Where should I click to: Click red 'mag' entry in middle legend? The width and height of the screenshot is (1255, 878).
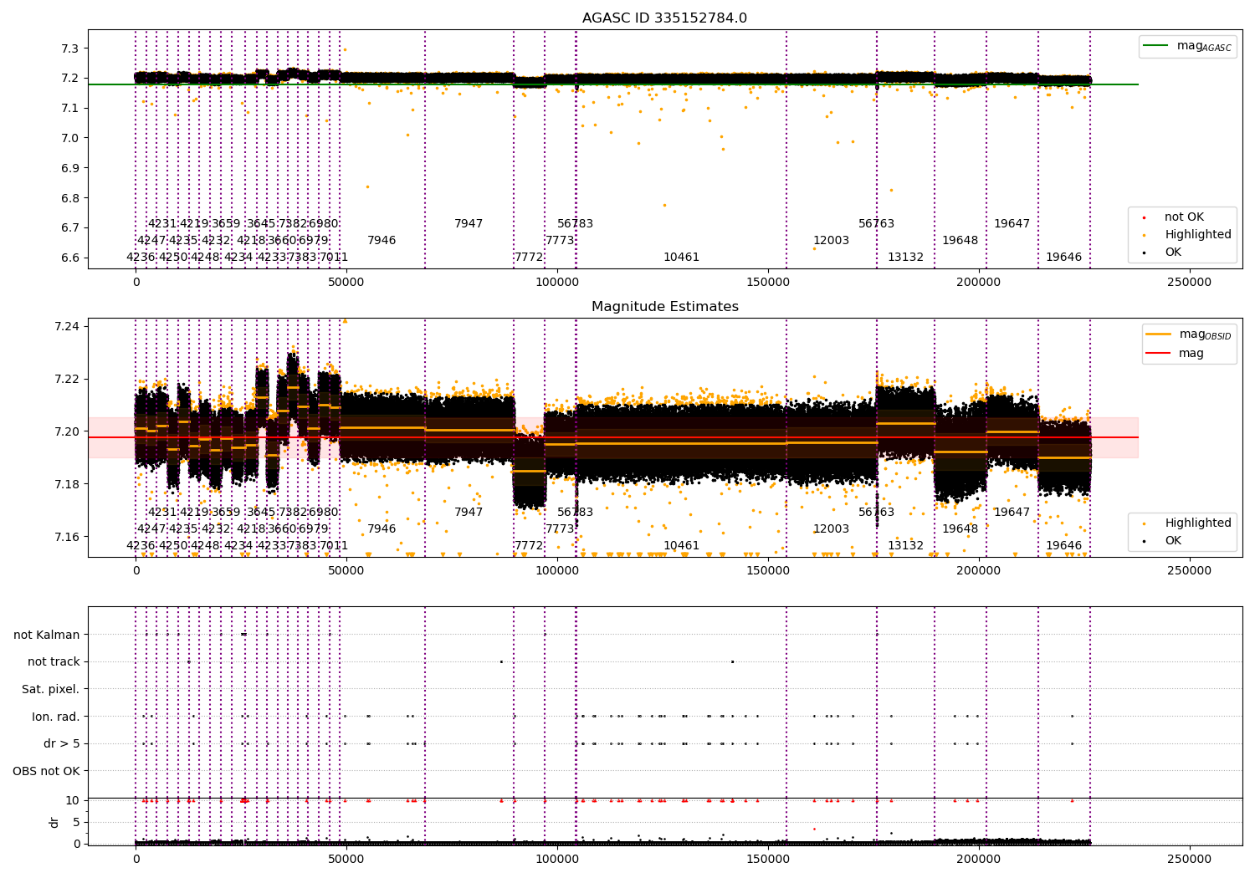[x=1191, y=354]
